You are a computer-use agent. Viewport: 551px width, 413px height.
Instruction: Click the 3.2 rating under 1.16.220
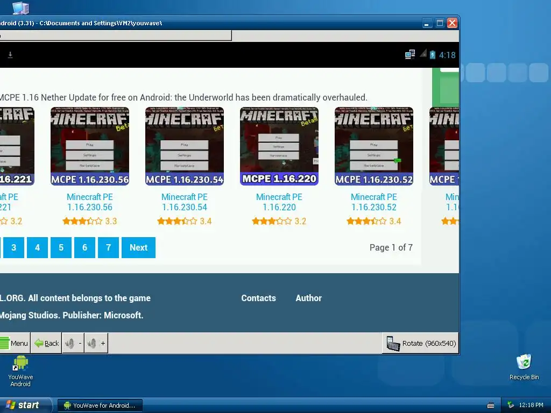click(x=279, y=221)
